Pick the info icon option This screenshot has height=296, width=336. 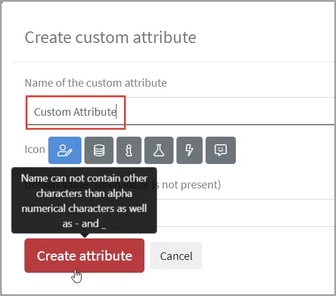coord(129,150)
